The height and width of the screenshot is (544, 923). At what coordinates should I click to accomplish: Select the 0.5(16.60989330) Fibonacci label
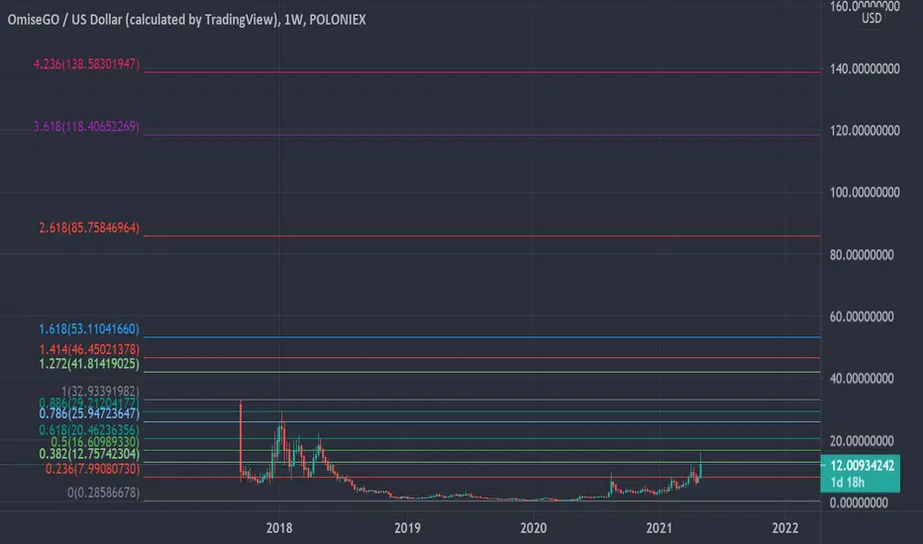click(x=95, y=442)
